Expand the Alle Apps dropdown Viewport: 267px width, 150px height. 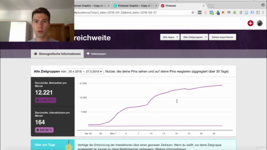click(170, 37)
